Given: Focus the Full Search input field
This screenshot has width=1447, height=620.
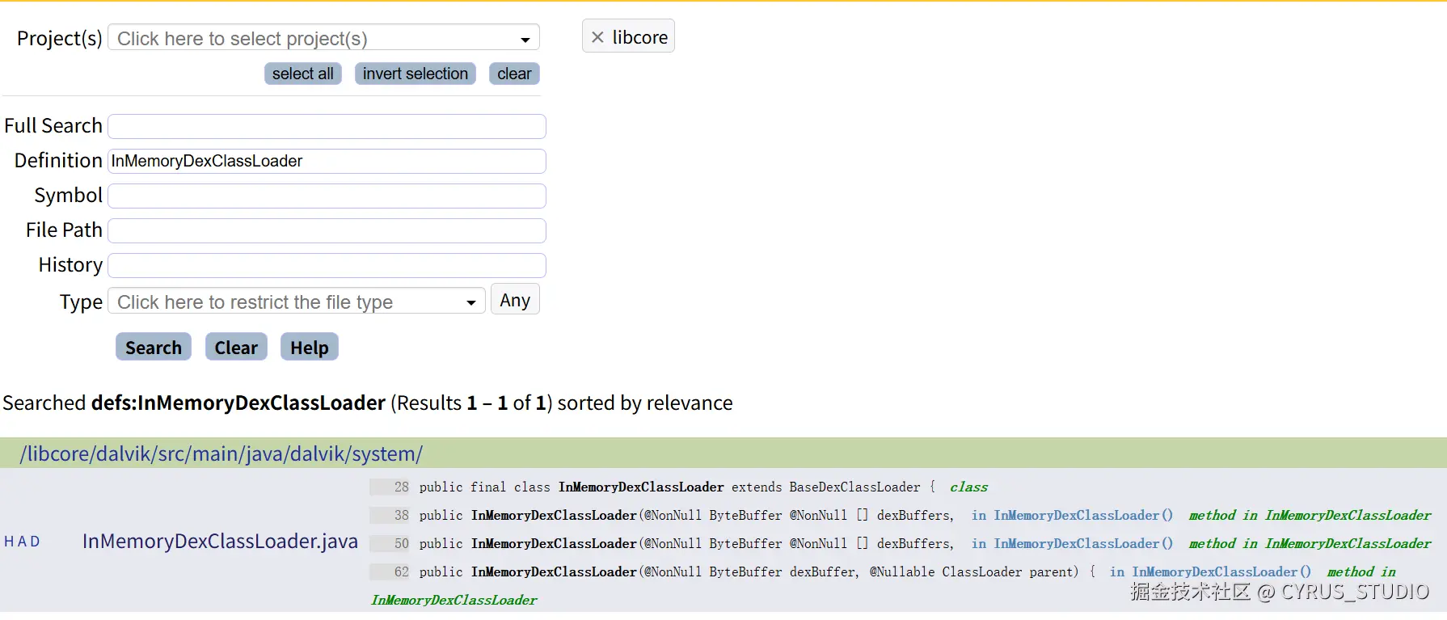Looking at the screenshot, I should pos(327,126).
